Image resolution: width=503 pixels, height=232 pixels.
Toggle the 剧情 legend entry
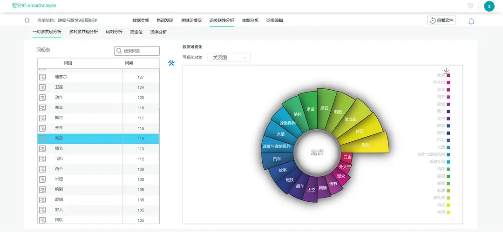[443, 104]
